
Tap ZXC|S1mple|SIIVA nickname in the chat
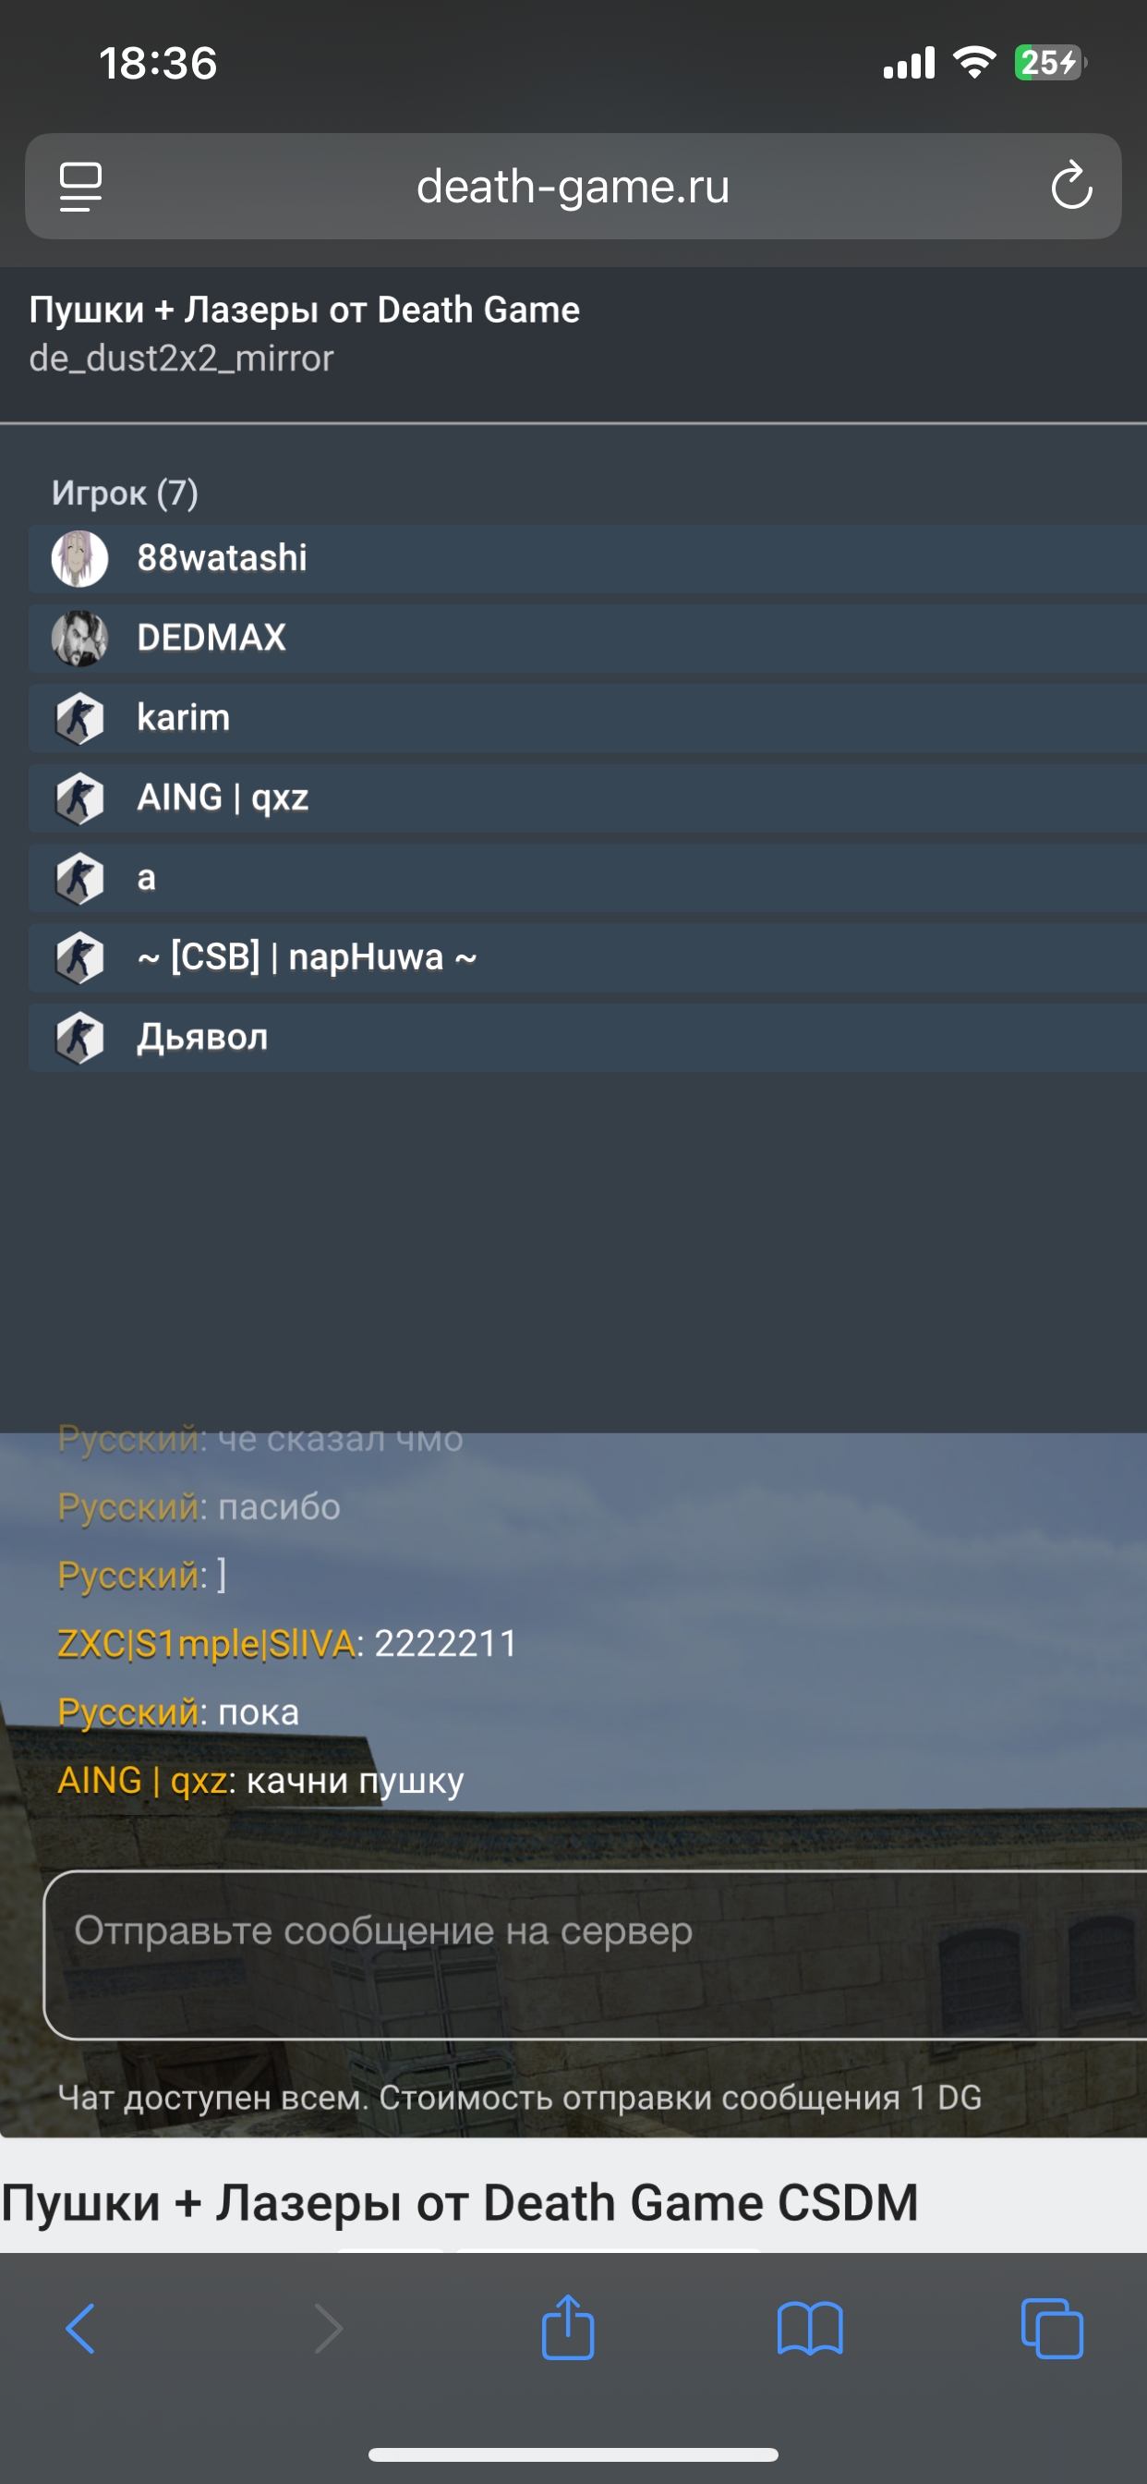tap(206, 1643)
